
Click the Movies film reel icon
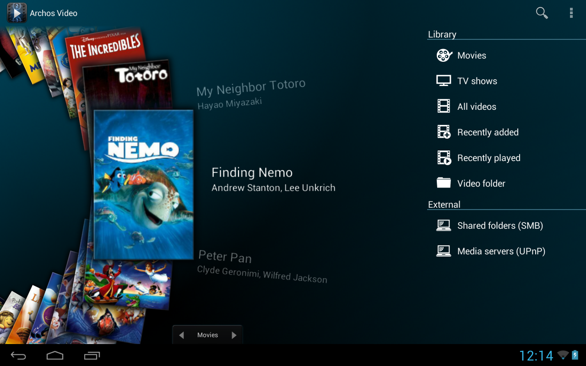click(444, 55)
